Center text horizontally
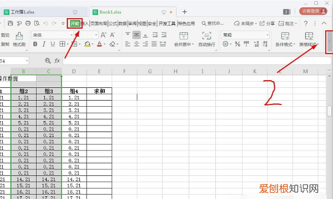Screen dimensions: 333x199 pyautogui.click(x=137, y=44)
